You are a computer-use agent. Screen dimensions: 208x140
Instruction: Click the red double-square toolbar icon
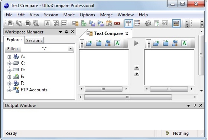coord(117,23)
